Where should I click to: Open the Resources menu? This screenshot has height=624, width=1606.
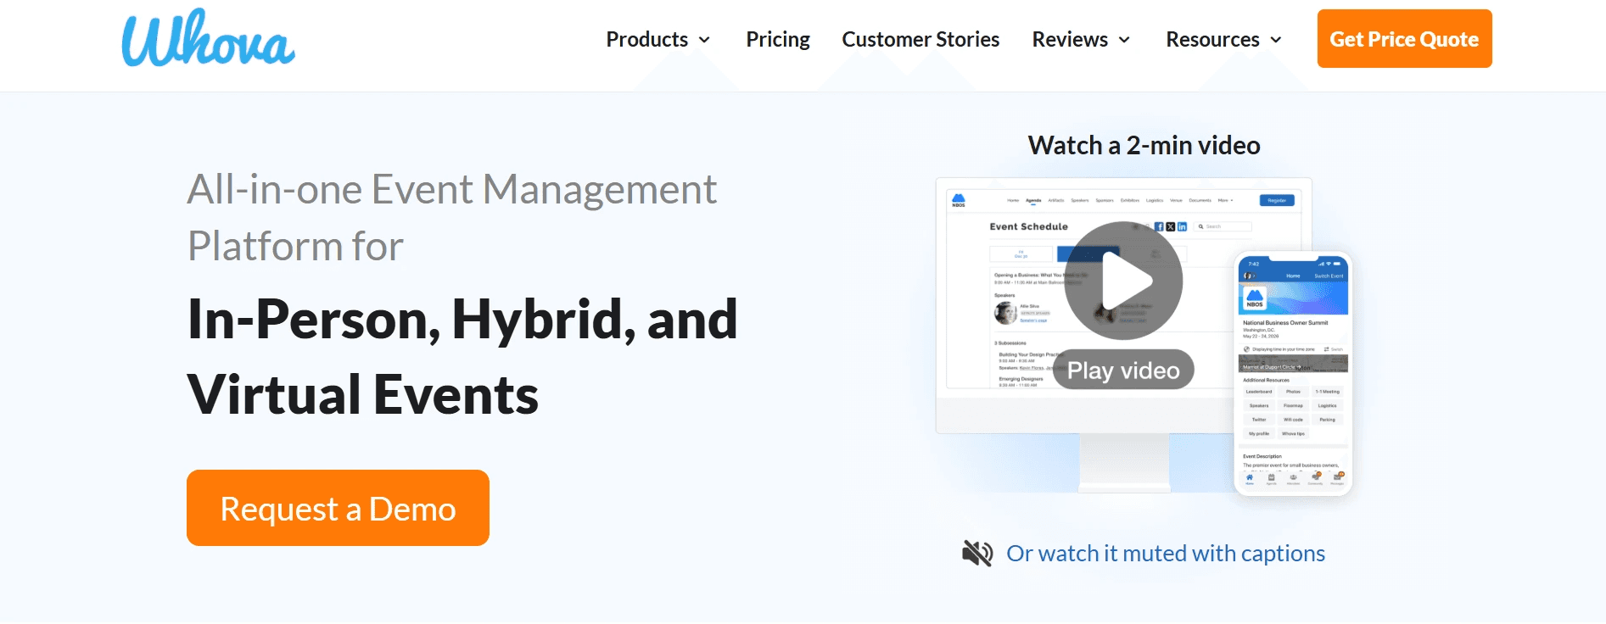tap(1212, 40)
